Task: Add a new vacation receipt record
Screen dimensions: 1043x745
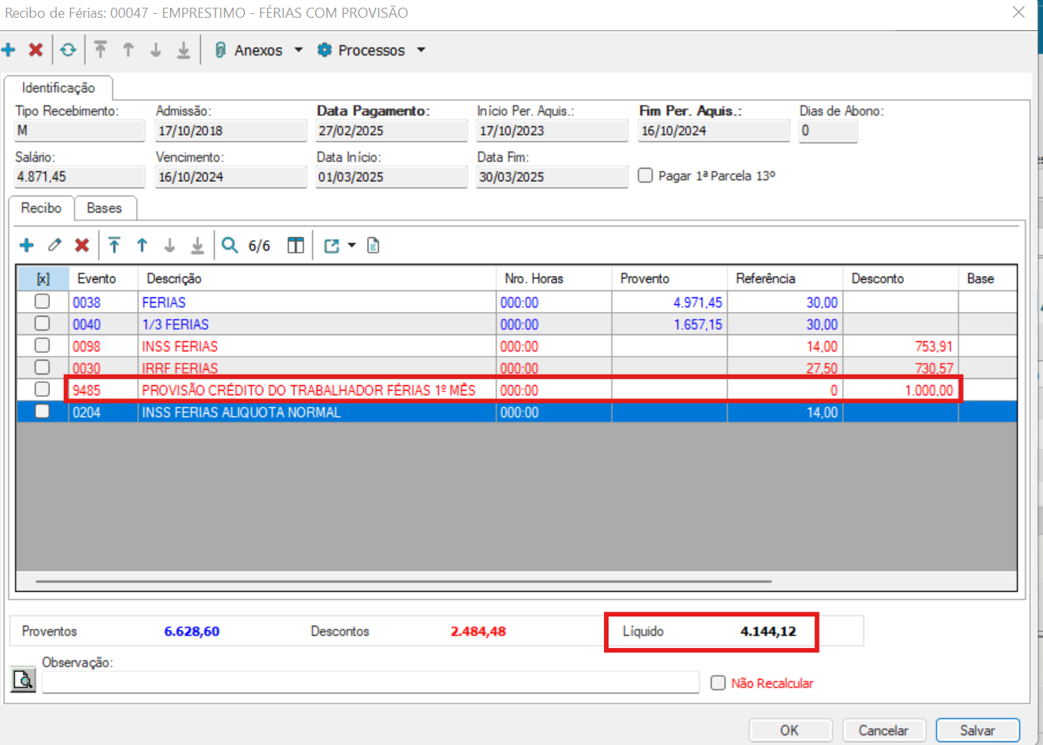Action: coord(8,50)
